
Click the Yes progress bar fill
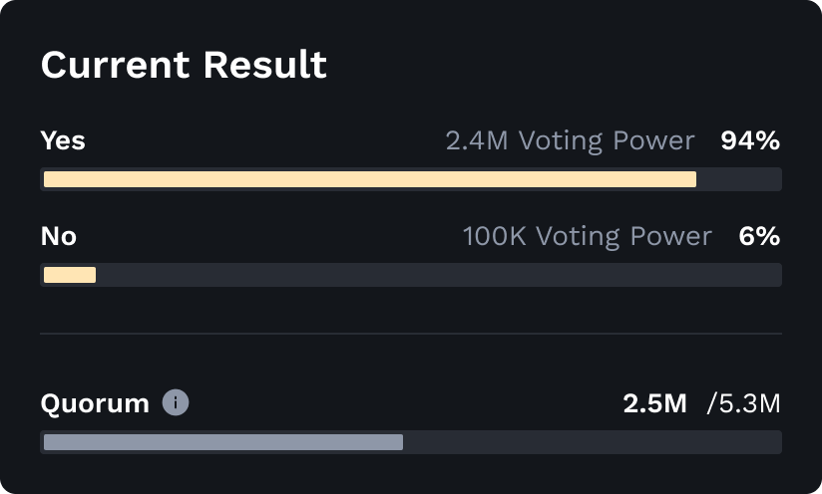pos(370,179)
